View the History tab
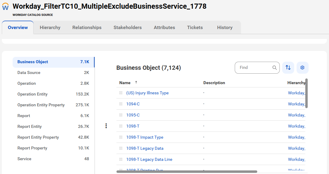Viewport: 329px width, 174px height. point(225,28)
